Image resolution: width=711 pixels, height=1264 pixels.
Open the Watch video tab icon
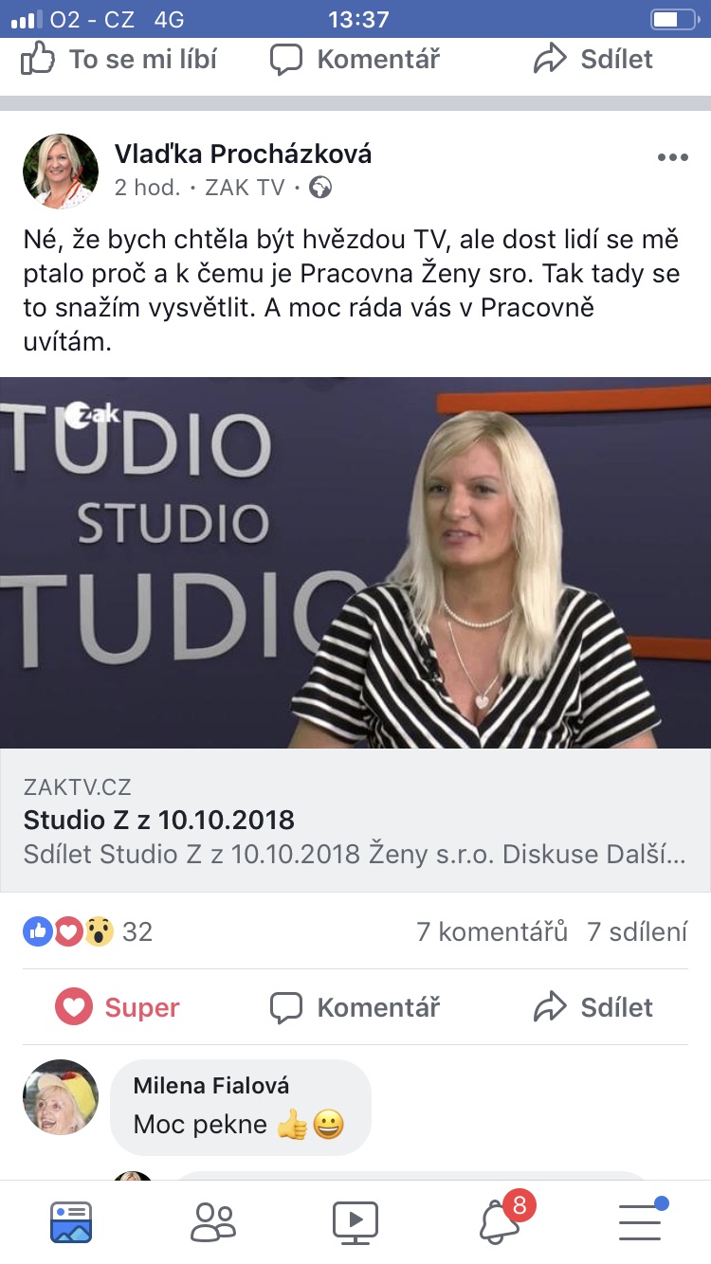click(x=355, y=1221)
